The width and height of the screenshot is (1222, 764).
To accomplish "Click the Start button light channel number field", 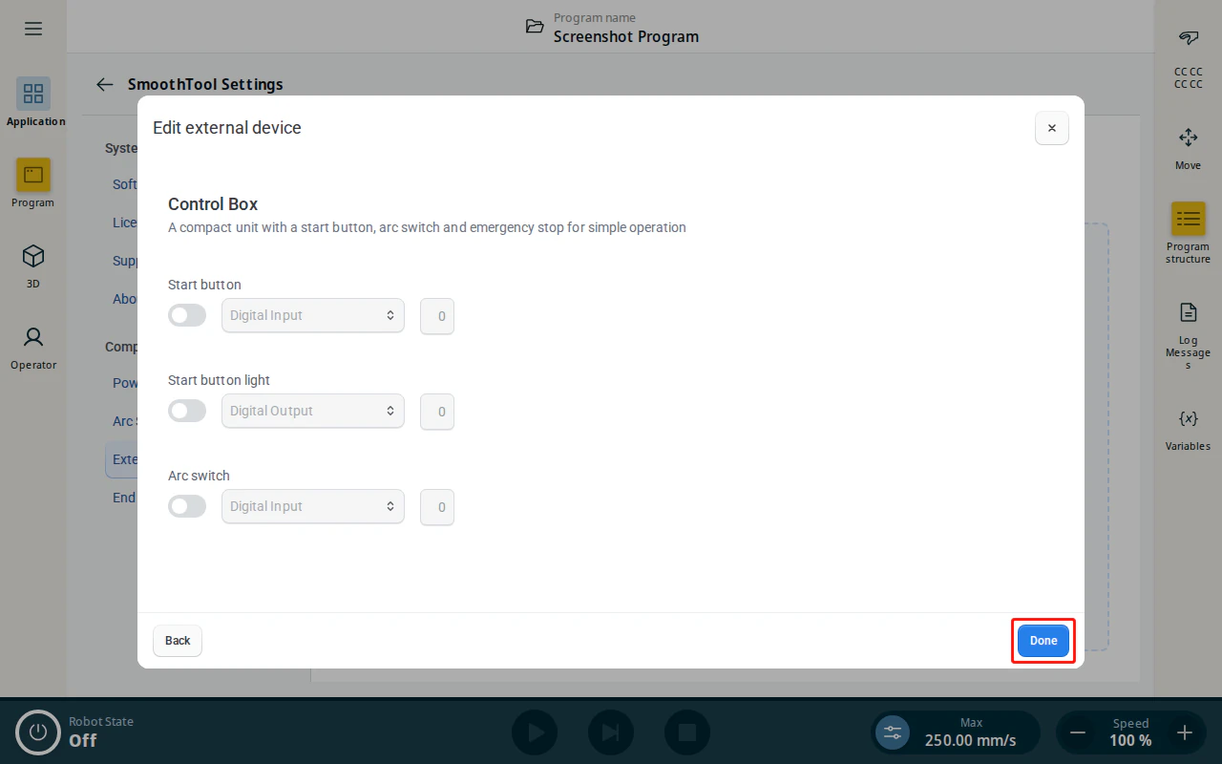I will coord(437,412).
